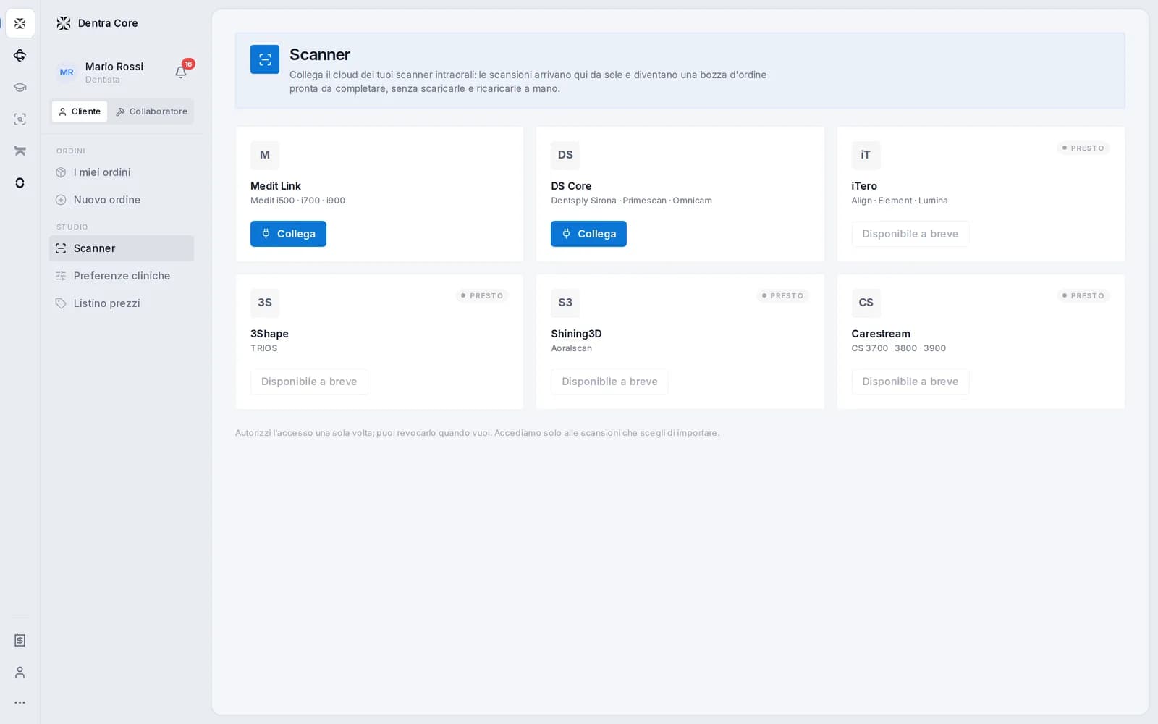The width and height of the screenshot is (1158, 724).
Task: Click the Aoralscan model text
Action: [571, 348]
